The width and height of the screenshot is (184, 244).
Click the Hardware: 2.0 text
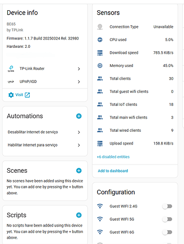coord(19,46)
